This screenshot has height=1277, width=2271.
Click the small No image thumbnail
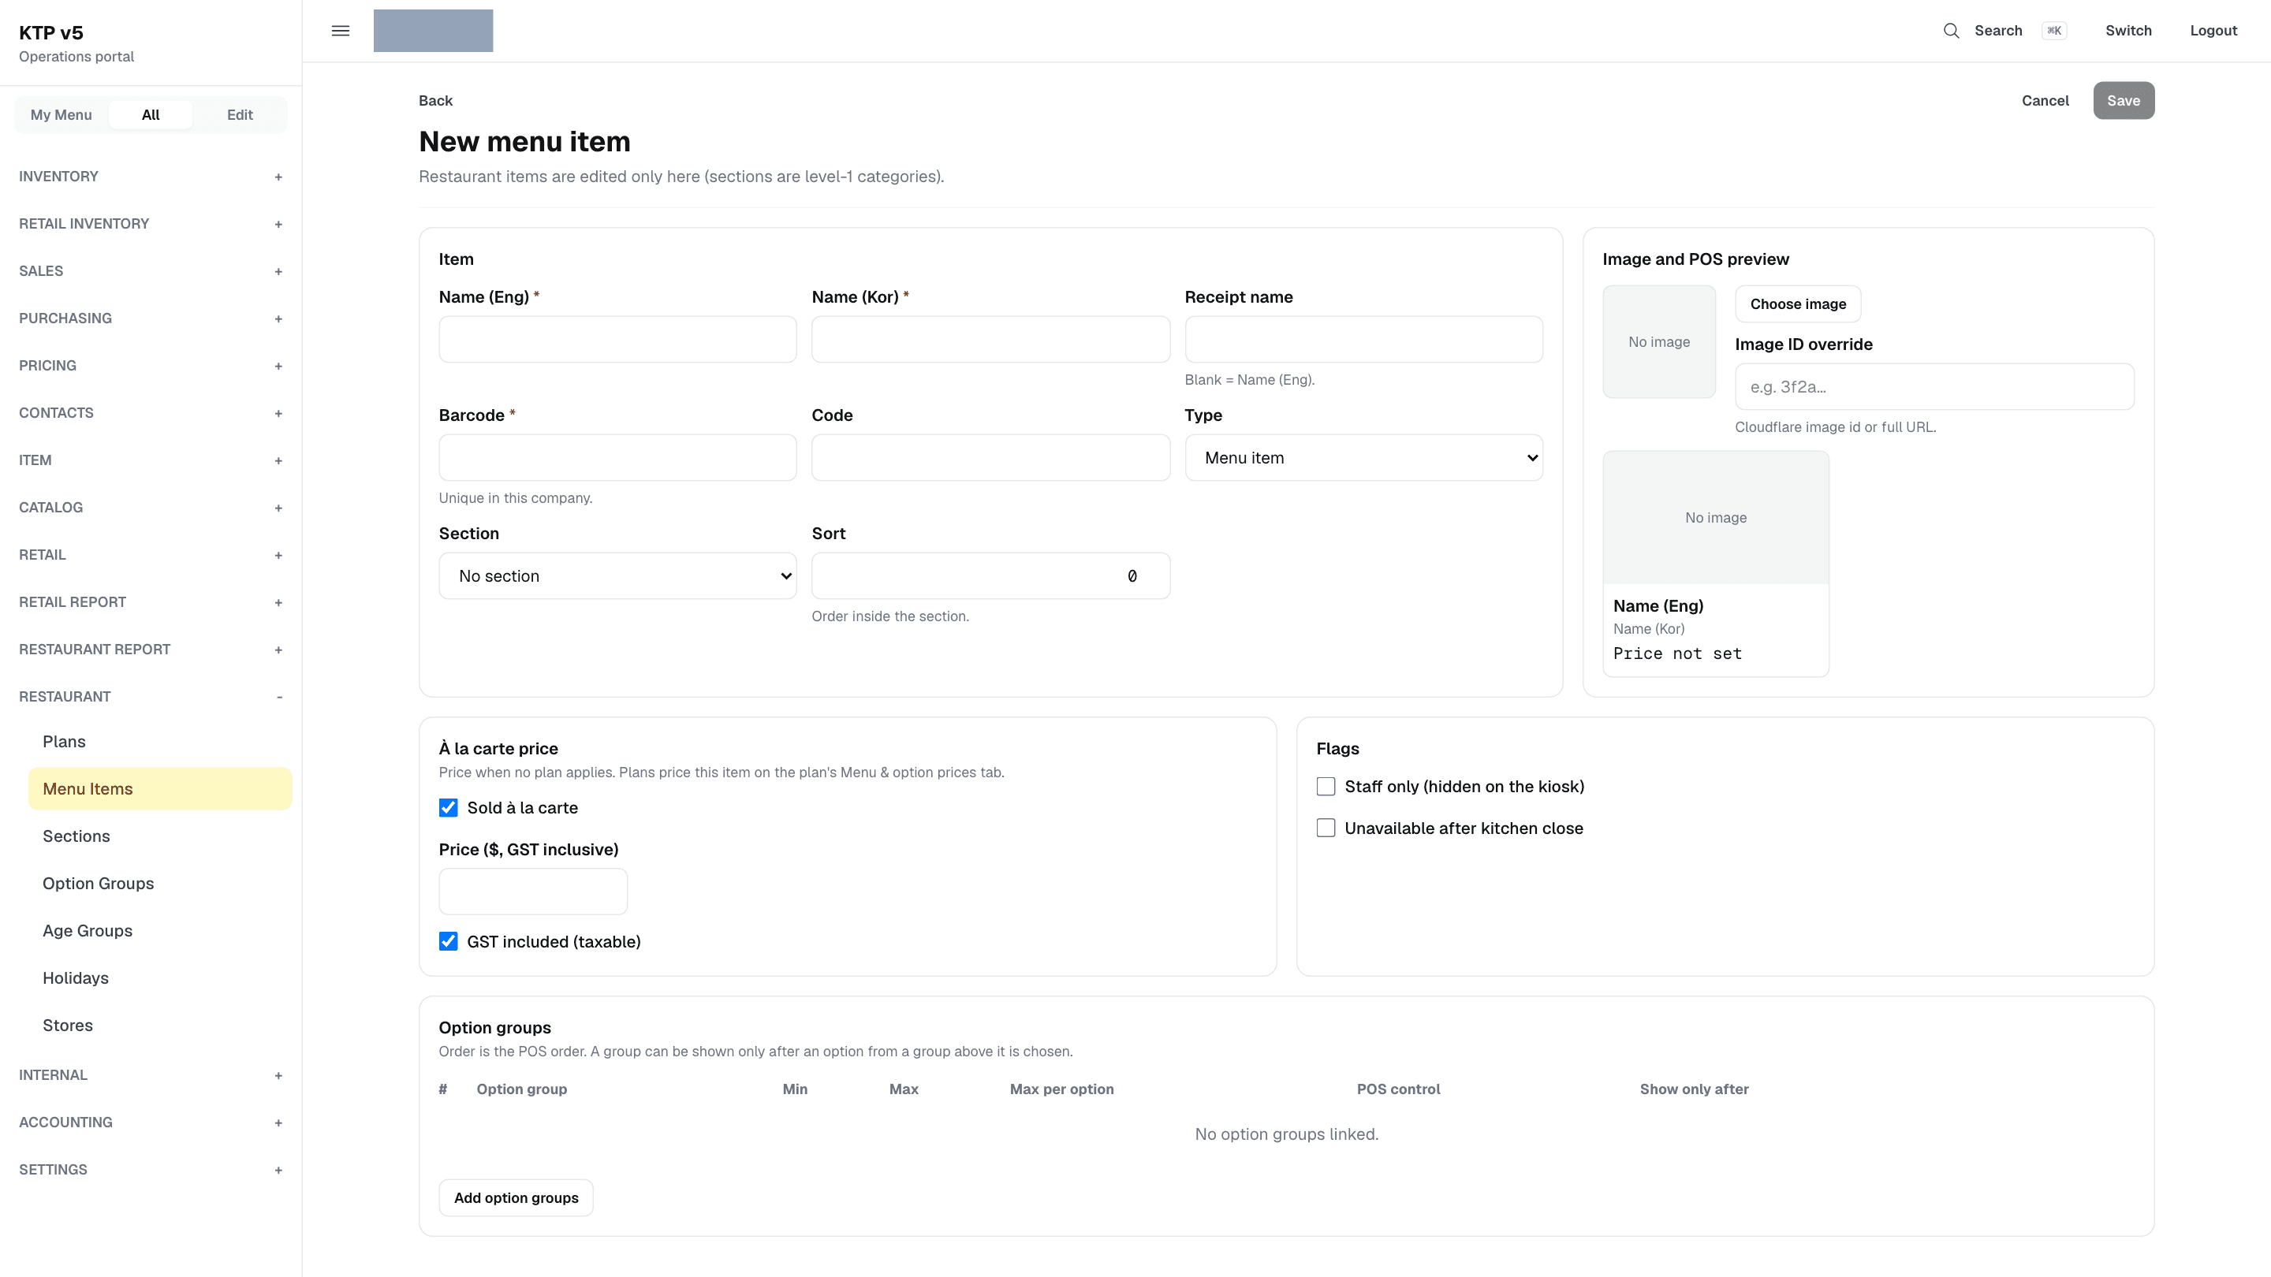coord(1658,342)
